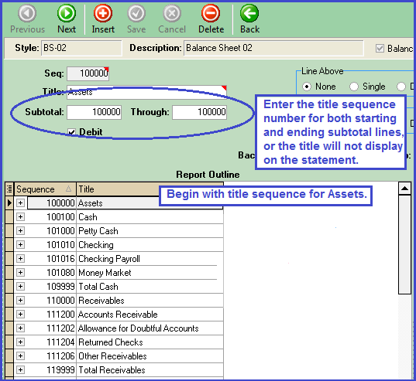Select the Accounts Receivable title cell

[x=150, y=314]
